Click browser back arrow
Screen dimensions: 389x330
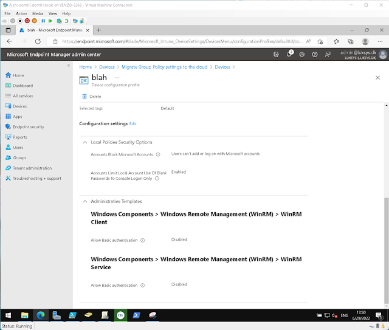(10, 41)
